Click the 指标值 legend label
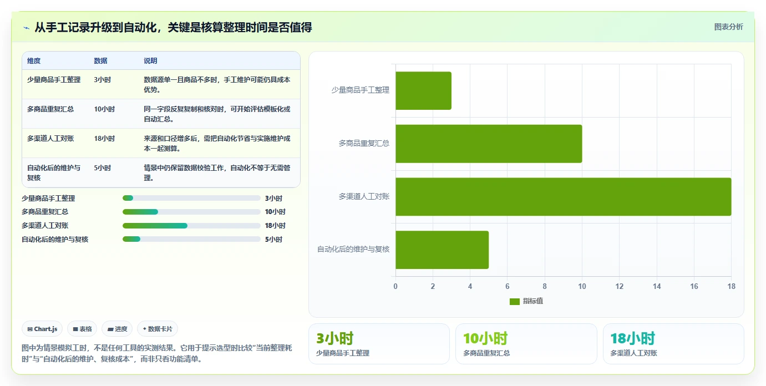This screenshot has height=386, width=766. point(533,301)
